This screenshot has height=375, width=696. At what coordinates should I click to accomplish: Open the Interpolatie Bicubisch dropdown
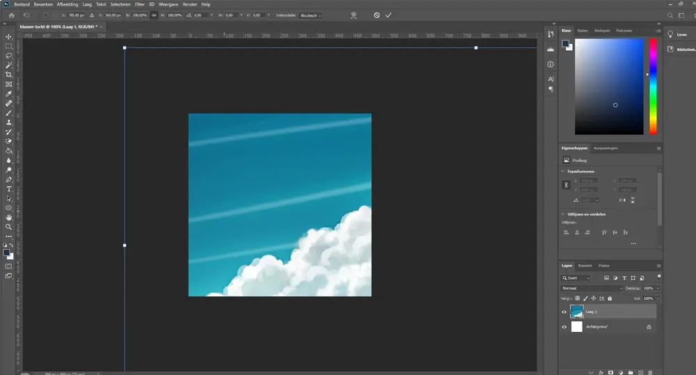tap(310, 15)
